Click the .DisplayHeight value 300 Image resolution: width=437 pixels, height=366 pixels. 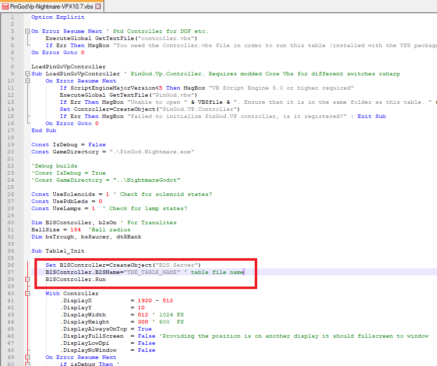tap(143, 322)
